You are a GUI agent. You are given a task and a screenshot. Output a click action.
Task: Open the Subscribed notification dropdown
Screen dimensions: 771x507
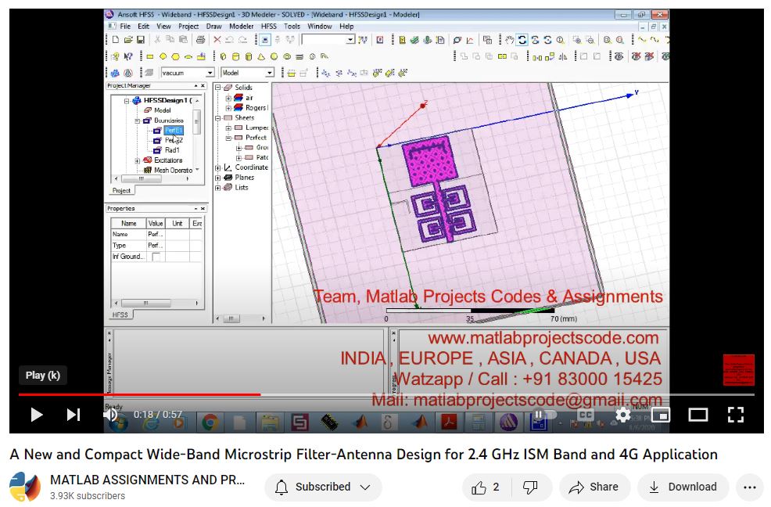(x=322, y=487)
